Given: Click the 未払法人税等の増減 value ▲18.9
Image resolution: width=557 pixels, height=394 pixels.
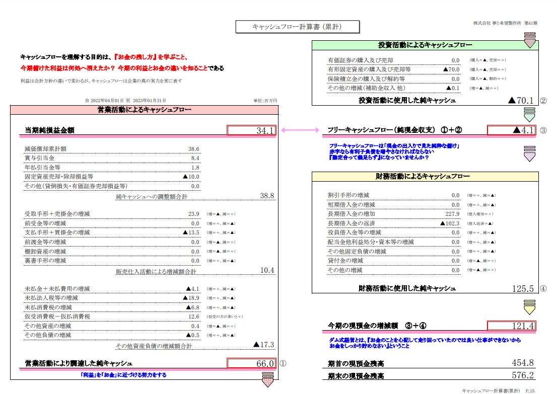Looking at the screenshot, I should (191, 298).
